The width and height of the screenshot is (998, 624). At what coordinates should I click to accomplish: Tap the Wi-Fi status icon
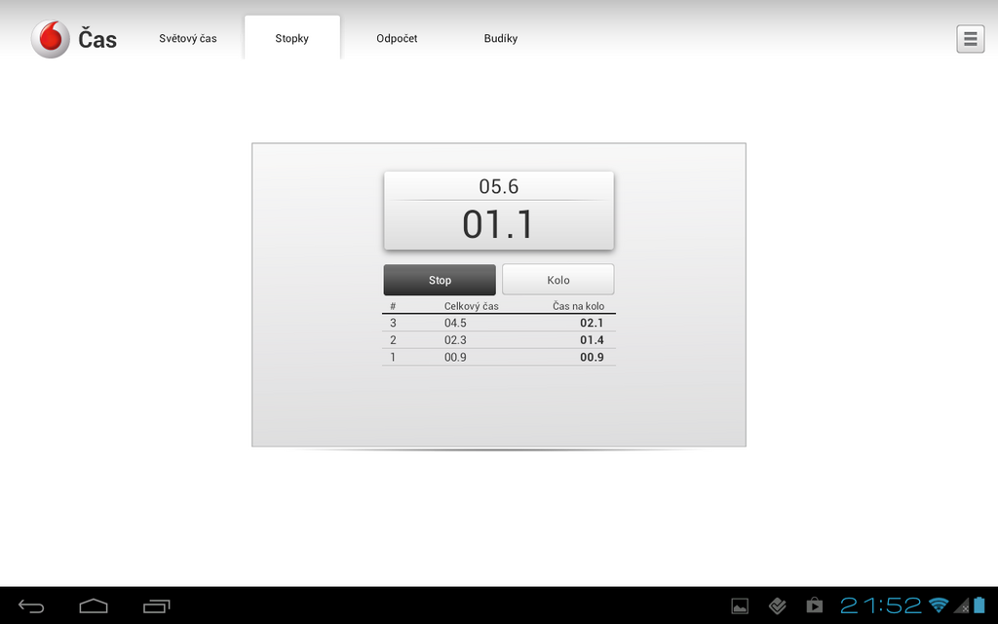[939, 605]
